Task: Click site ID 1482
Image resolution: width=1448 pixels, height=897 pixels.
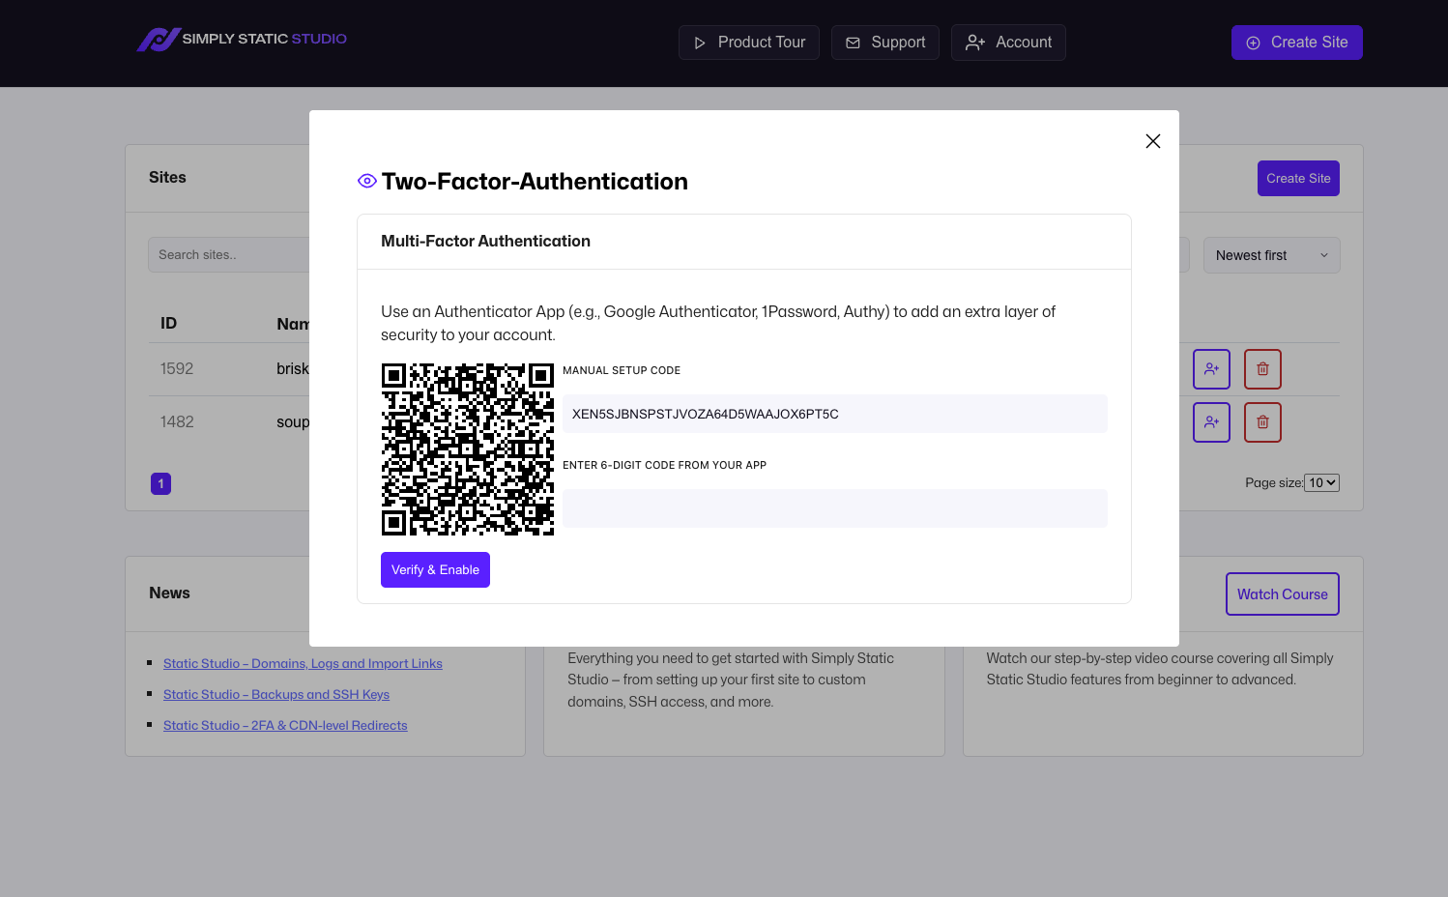Action: (x=177, y=421)
